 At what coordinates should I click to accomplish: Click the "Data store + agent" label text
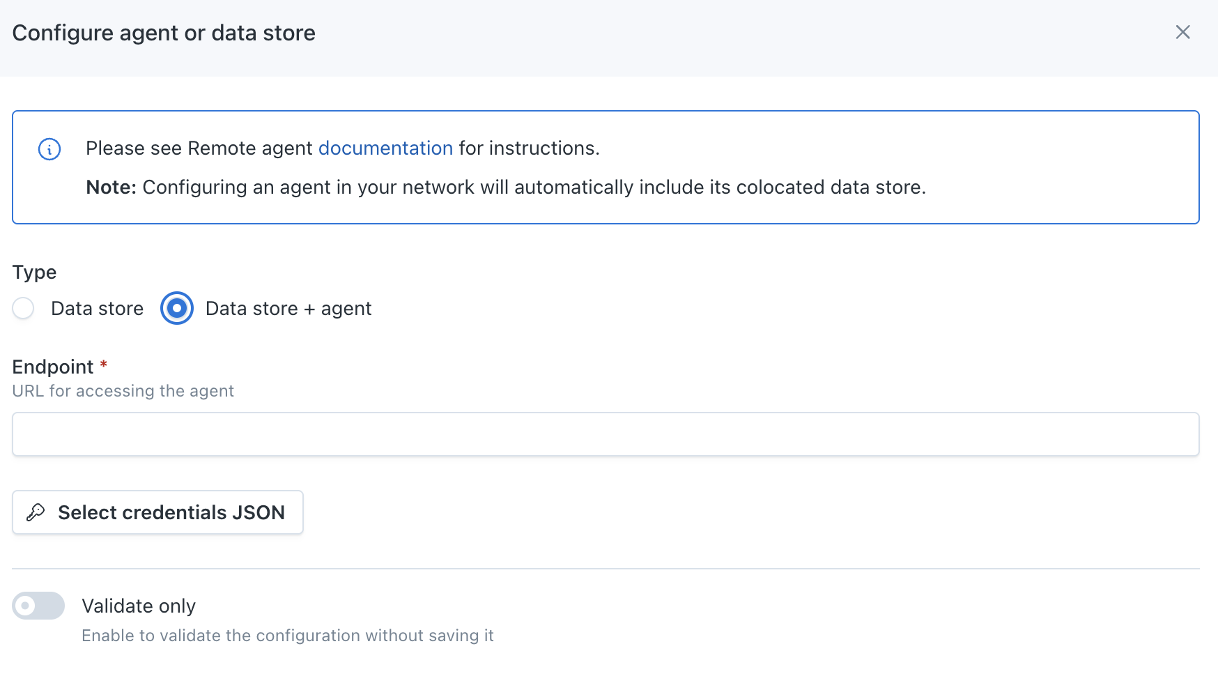click(x=288, y=309)
